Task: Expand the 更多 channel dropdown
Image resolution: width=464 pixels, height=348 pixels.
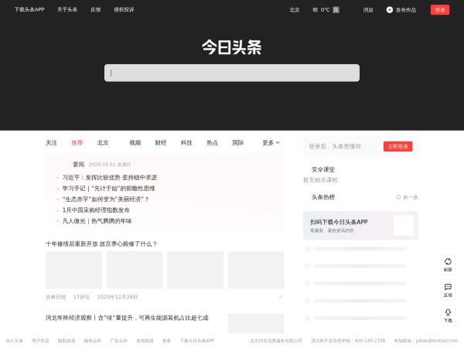Action: [x=271, y=142]
